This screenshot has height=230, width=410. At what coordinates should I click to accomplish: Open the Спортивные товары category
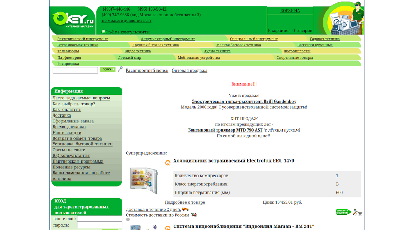tap(295, 58)
